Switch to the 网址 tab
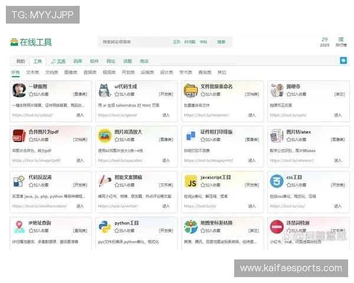 [111, 61]
